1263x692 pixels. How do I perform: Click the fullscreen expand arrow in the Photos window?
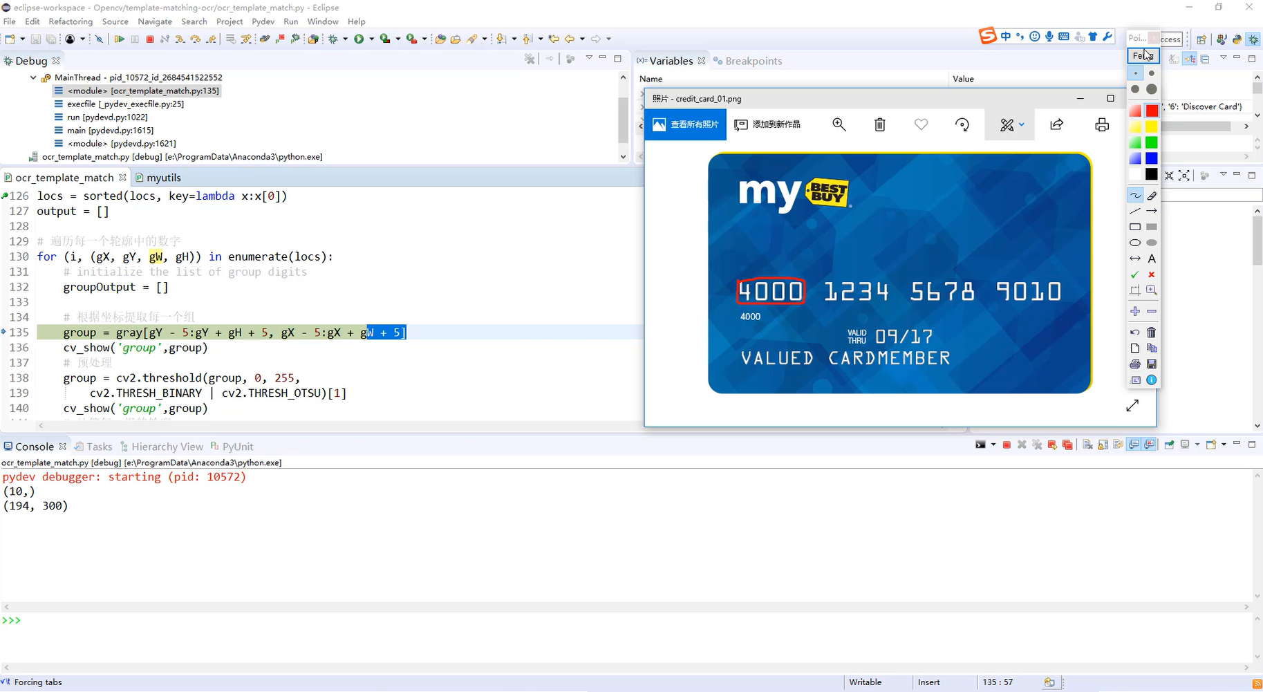pos(1132,406)
